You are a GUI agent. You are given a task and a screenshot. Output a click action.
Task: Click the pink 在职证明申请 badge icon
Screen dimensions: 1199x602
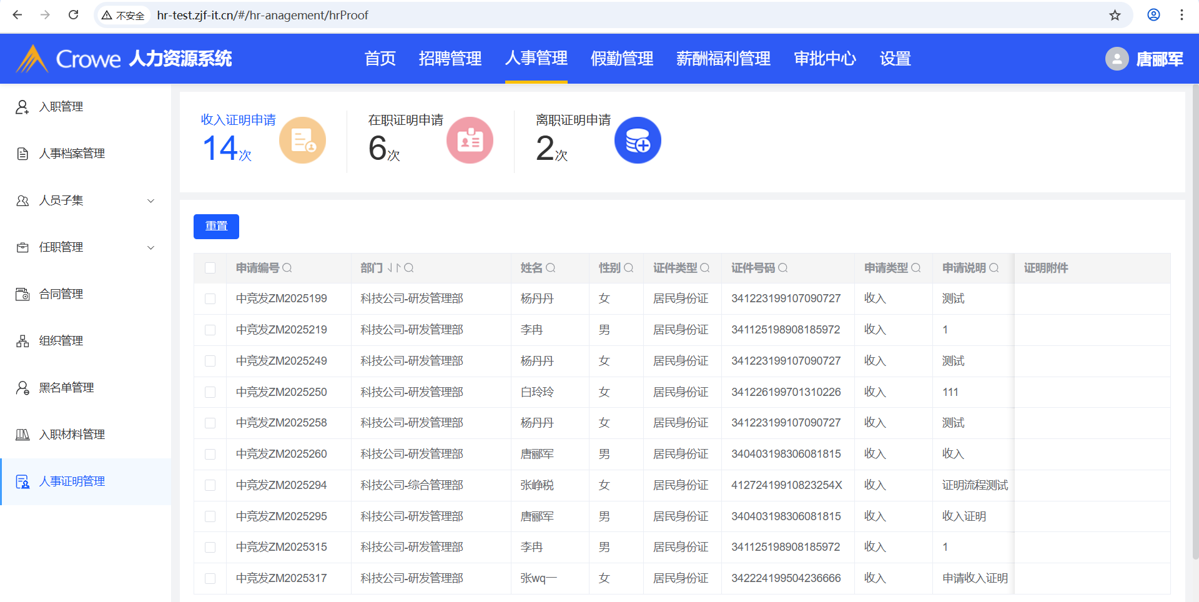point(470,141)
